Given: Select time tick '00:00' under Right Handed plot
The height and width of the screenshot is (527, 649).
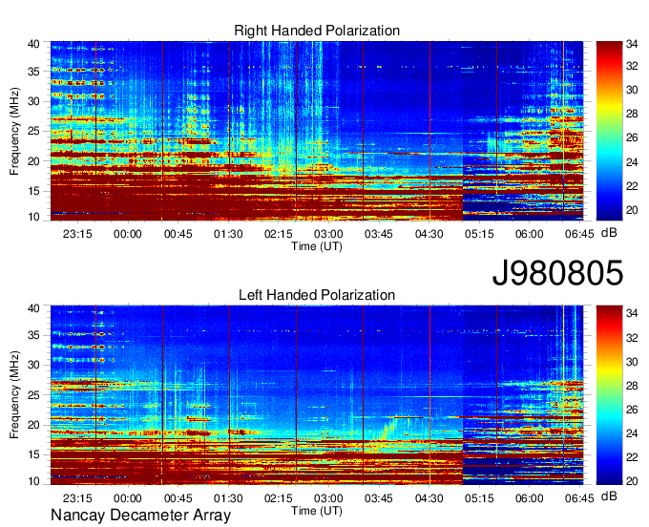Looking at the screenshot, I should (x=128, y=234).
